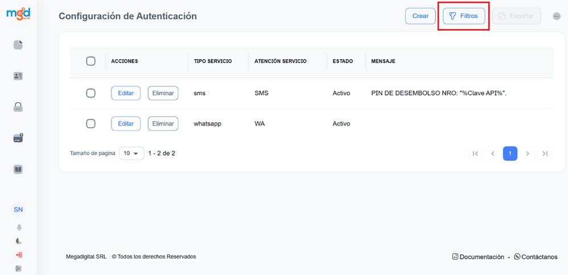Collapse the sidebar panel icon
This screenshot has height=275, width=568.
[19, 268]
